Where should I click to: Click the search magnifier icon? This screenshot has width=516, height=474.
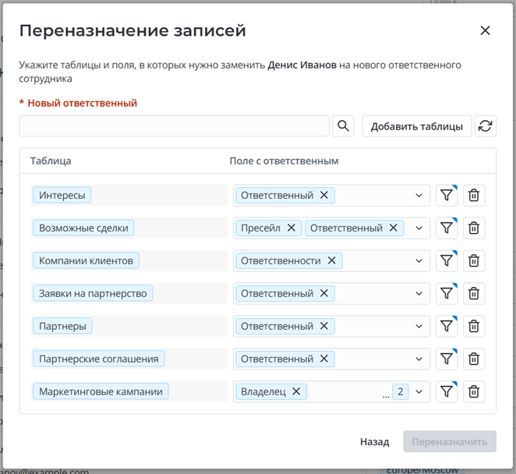[x=343, y=126]
